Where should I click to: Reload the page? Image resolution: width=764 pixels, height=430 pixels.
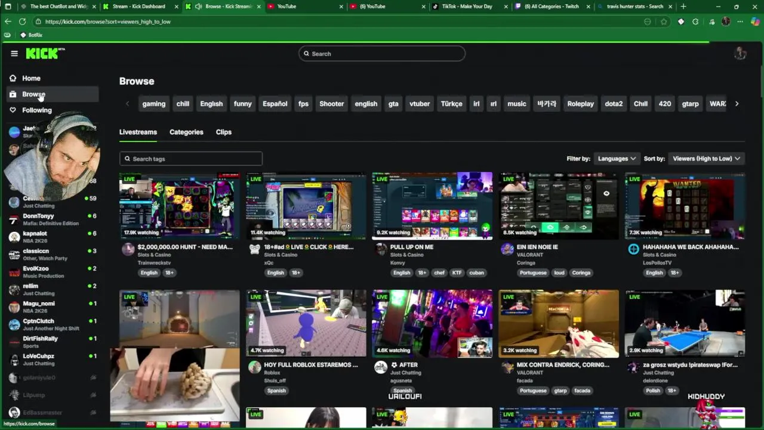[x=22, y=21]
